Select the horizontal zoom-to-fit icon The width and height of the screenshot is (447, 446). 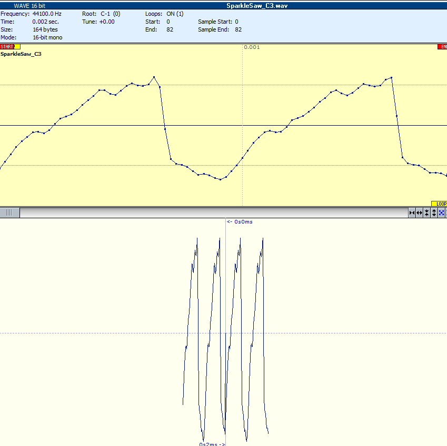pos(412,212)
